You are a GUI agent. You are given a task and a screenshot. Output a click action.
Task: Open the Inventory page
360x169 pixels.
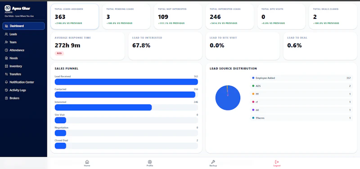coord(23,66)
